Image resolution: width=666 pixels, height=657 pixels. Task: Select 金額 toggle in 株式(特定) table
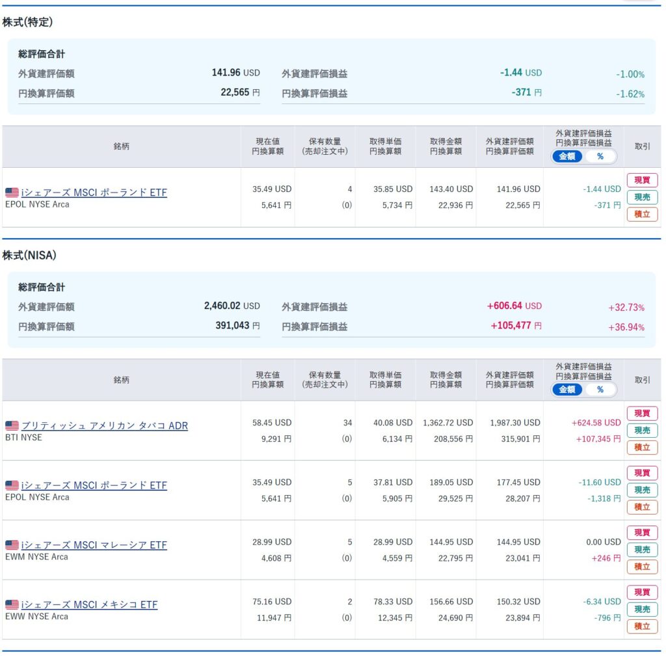[x=567, y=157]
